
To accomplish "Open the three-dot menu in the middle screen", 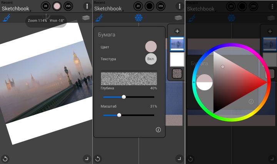I will coord(179,6).
